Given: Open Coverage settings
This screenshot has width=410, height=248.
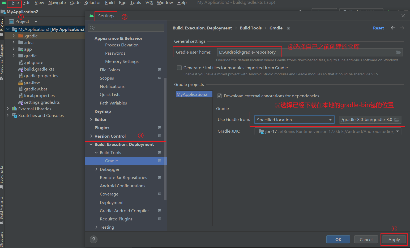Looking at the screenshot, I should pyautogui.click(x=109, y=194).
